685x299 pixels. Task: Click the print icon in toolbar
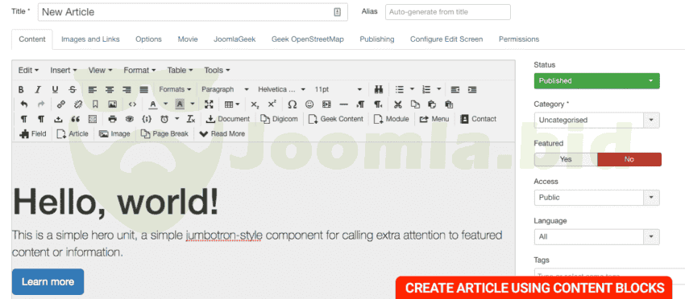[x=112, y=119]
